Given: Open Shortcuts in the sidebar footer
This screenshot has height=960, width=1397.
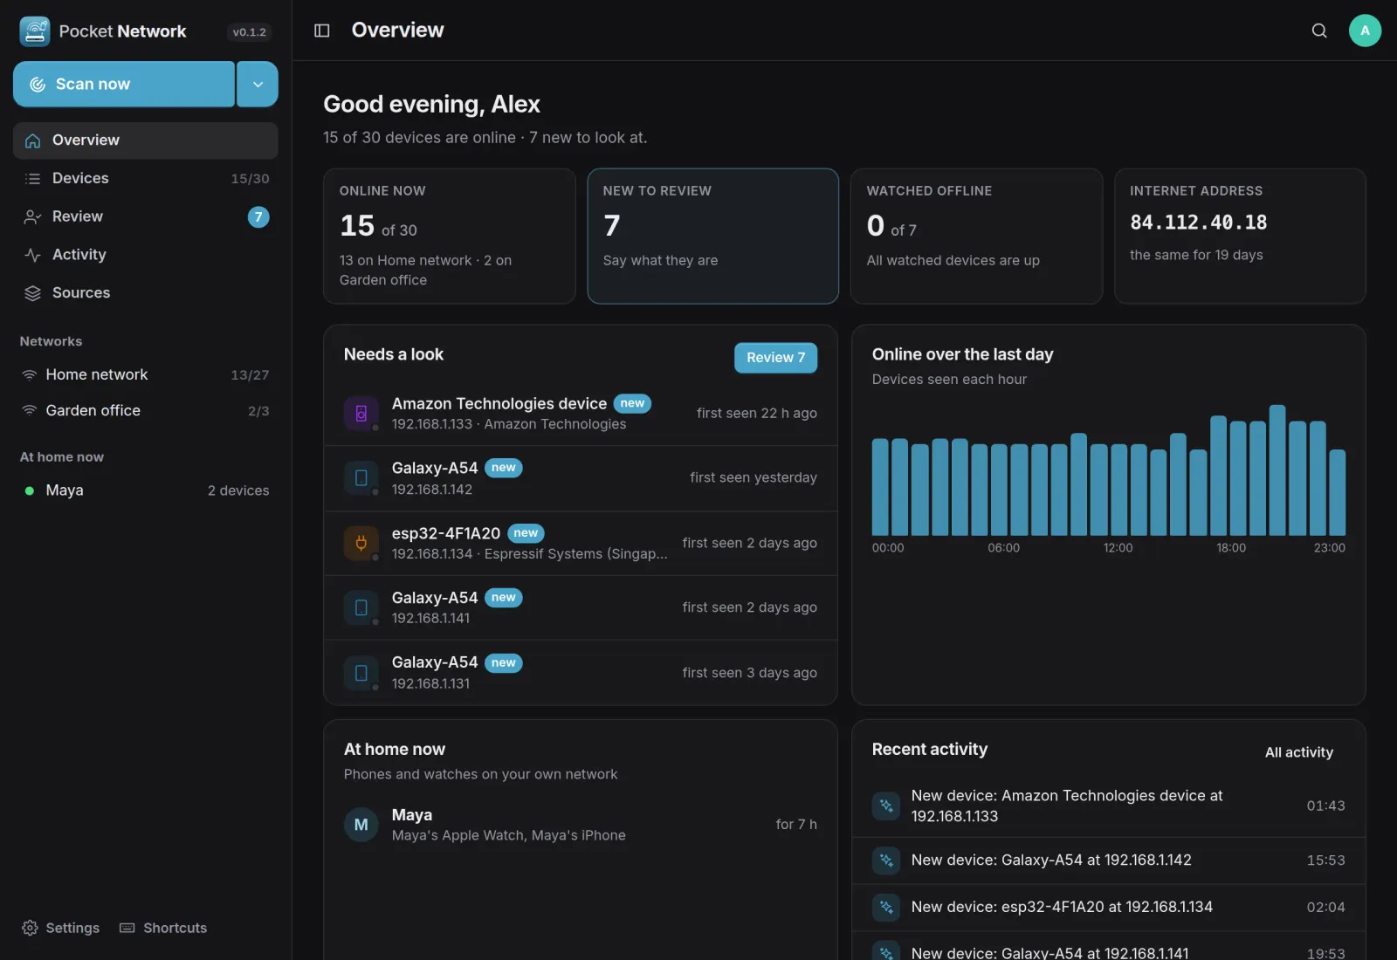Looking at the screenshot, I should (163, 928).
